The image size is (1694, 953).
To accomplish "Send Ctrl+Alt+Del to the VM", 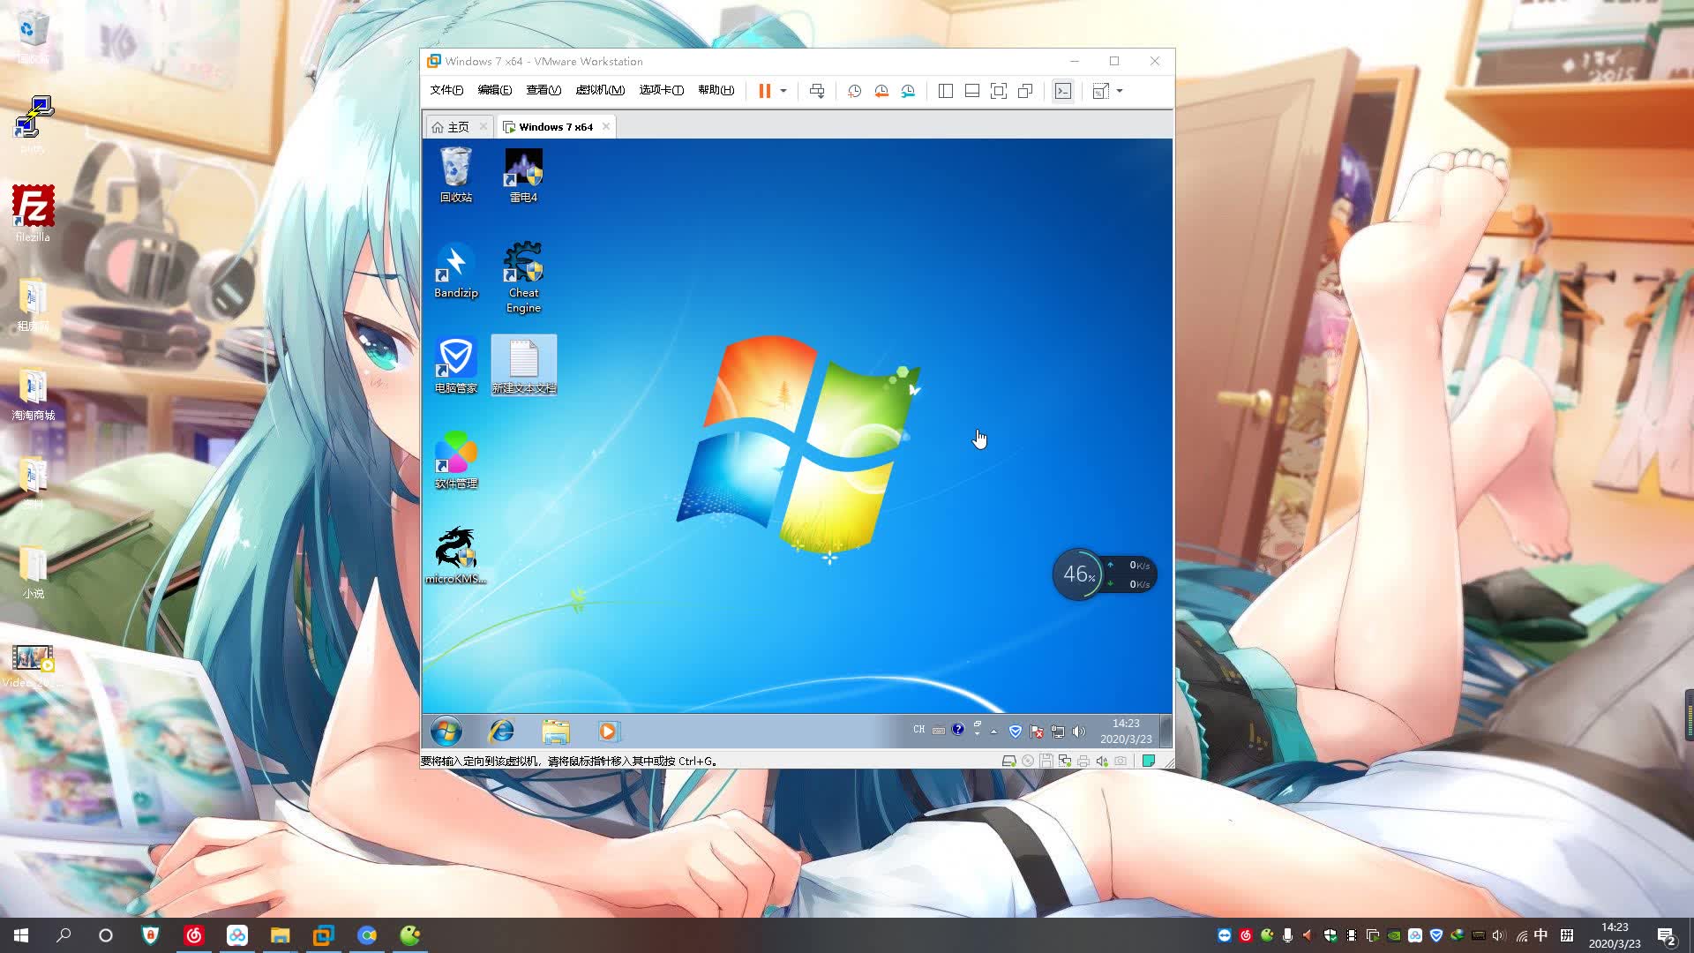I will click(x=817, y=91).
